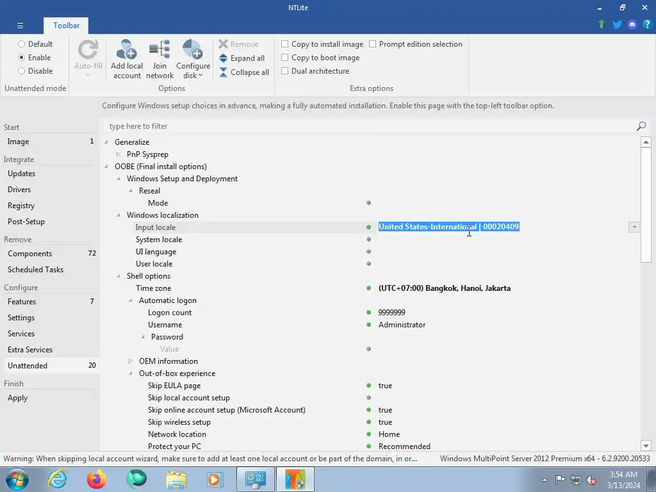This screenshot has height=492, width=656.
Task: Click the filter search magnifier icon
Action: (x=641, y=126)
